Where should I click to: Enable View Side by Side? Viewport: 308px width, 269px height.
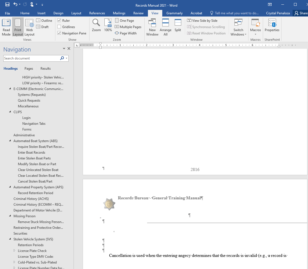202,20
